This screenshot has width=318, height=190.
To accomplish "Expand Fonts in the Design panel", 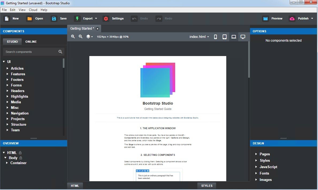I will point(256,173).
